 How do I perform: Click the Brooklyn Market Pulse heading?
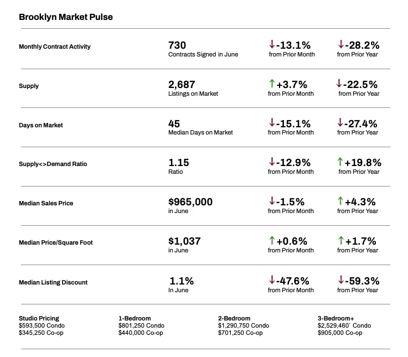click(x=66, y=17)
